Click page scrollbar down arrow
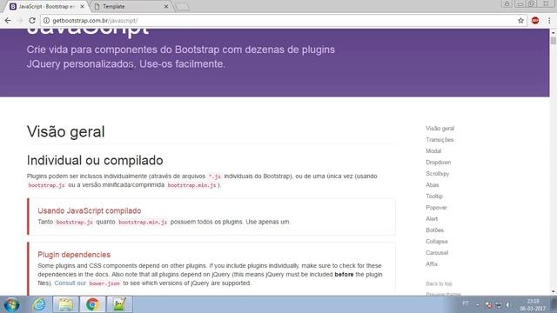 pos(554,292)
